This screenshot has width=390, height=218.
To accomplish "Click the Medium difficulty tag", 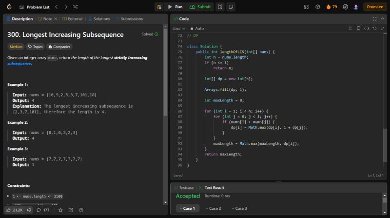I will pos(16,47).
